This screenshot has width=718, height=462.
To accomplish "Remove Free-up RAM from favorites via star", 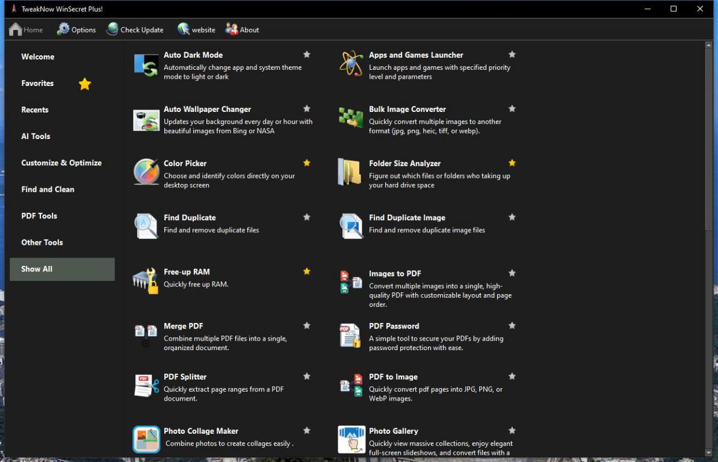I will [307, 271].
